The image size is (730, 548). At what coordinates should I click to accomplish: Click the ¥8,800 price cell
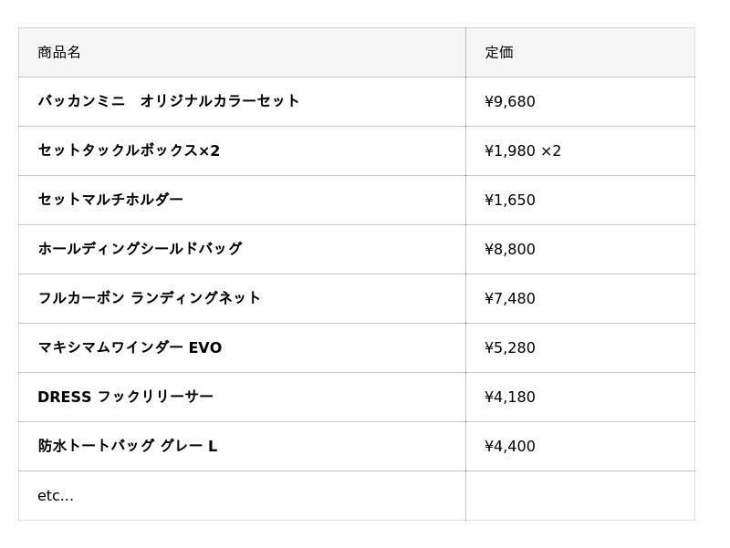click(510, 250)
